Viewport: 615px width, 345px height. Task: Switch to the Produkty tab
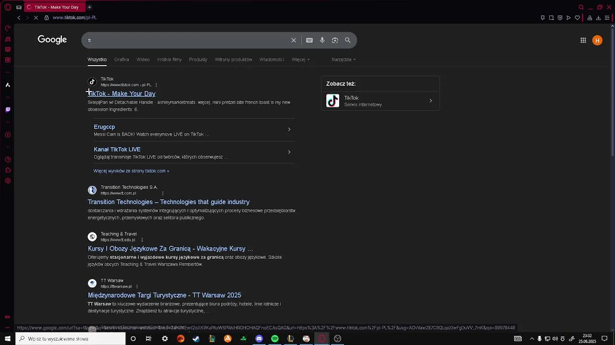[x=198, y=59]
